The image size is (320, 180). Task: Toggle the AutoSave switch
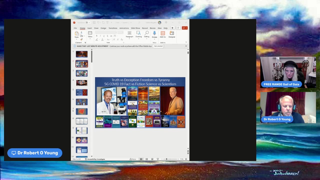[x=88, y=22]
